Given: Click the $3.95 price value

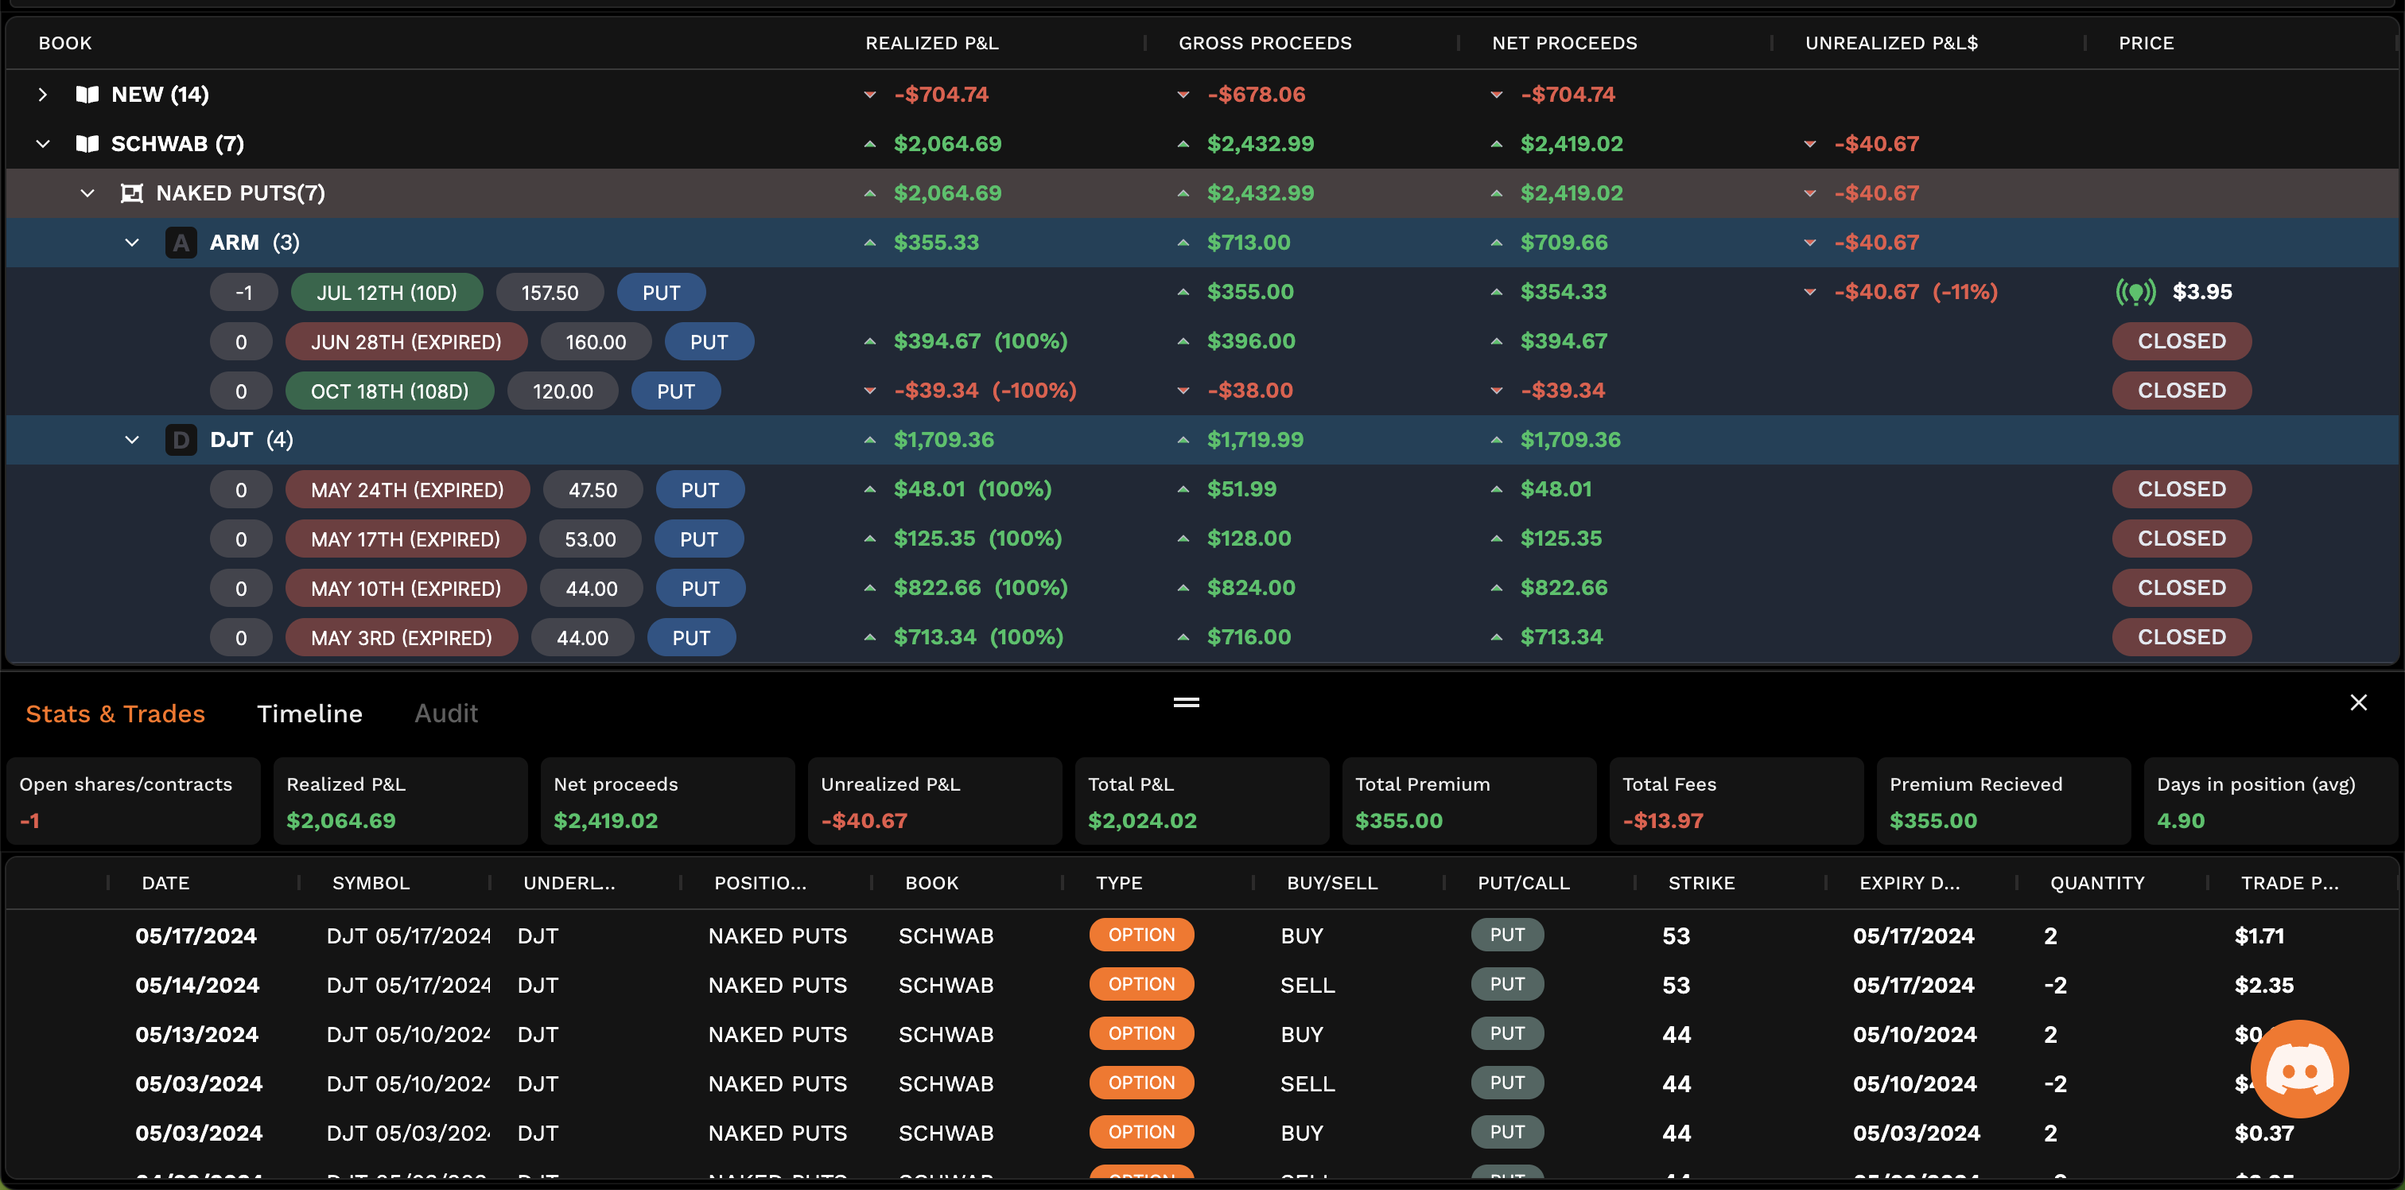Looking at the screenshot, I should (2201, 293).
